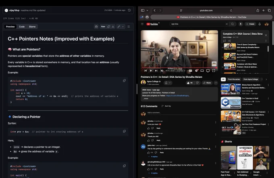The width and height of the screenshot is (274, 178).
Task: Open pinned GitHub tab in Safari
Action: coord(147,17)
